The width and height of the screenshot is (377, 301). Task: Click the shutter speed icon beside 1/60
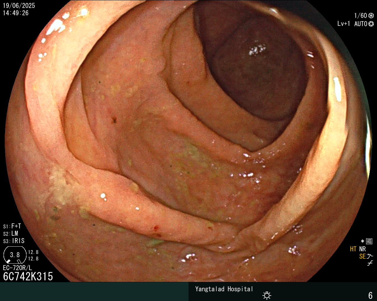(x=371, y=16)
